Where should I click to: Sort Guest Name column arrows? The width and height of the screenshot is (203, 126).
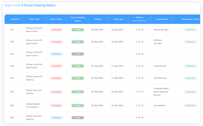click(x=171, y=19)
